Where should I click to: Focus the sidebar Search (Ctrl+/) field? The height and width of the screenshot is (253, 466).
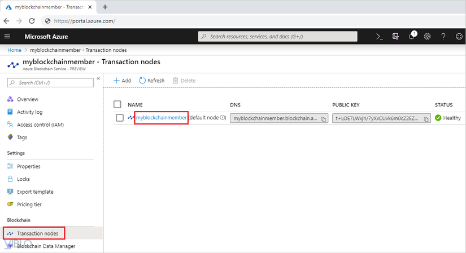pos(50,83)
